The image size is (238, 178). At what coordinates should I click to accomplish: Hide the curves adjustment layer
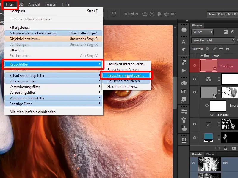pyautogui.click(x=195, y=124)
